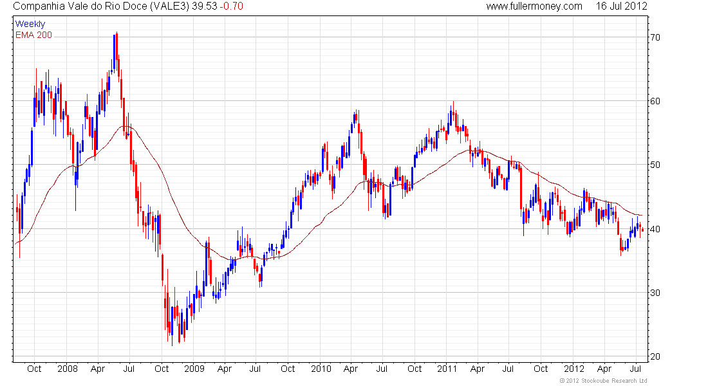Click the 2011 year label on time axis
Image resolution: width=708 pixels, height=386 pixels.
[x=447, y=369]
